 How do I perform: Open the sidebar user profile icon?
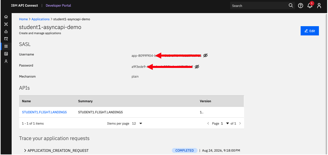tap(6, 61)
